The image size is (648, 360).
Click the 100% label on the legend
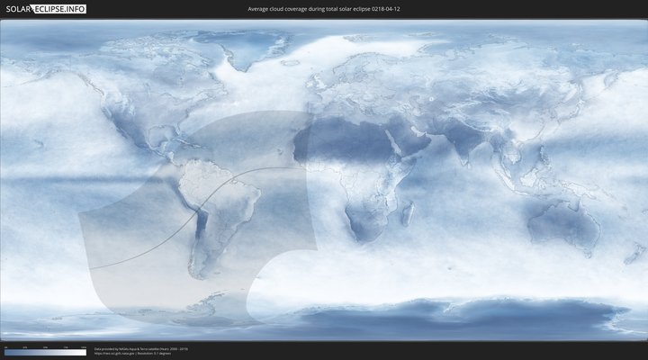click(84, 346)
